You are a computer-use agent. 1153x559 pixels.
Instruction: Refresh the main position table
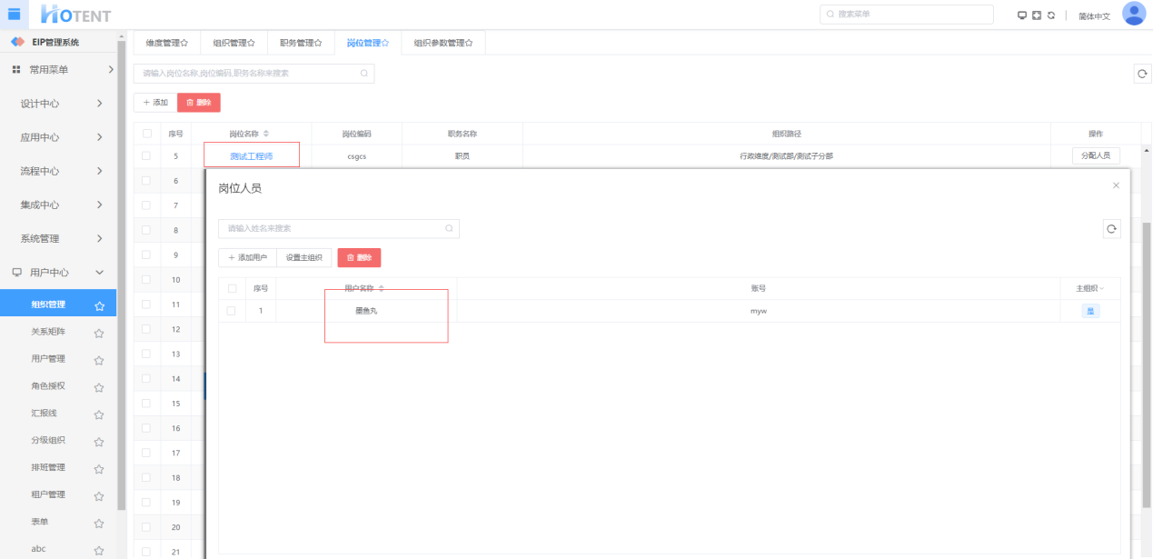tap(1142, 75)
